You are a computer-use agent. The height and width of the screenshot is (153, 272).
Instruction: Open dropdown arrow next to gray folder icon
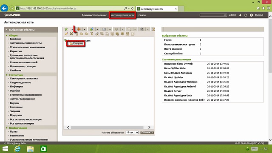[x=110, y=29]
